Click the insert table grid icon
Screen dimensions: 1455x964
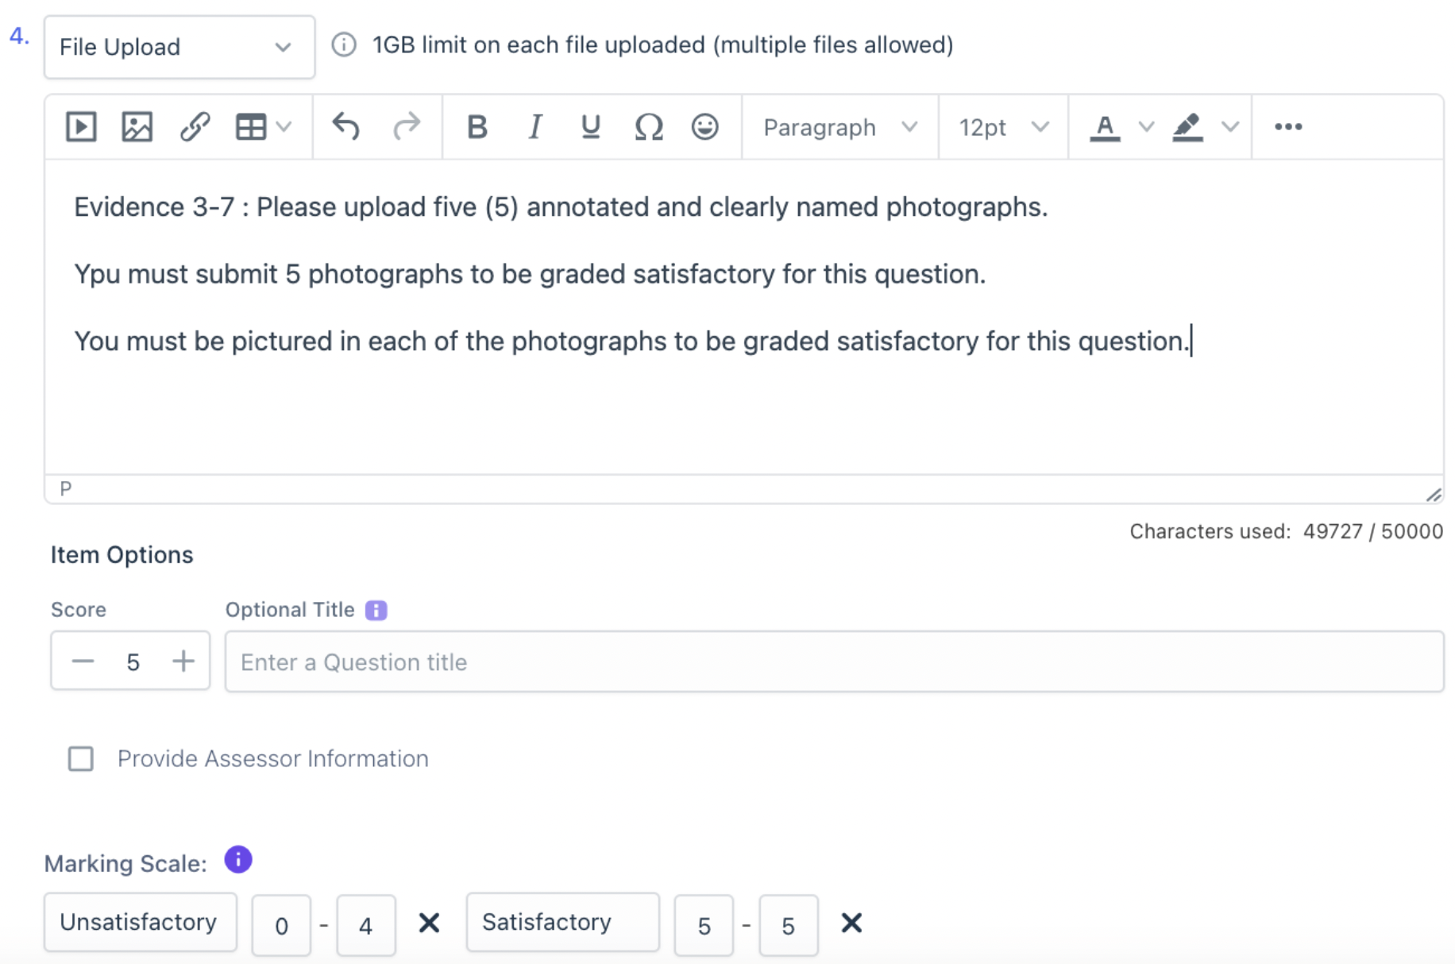(251, 127)
